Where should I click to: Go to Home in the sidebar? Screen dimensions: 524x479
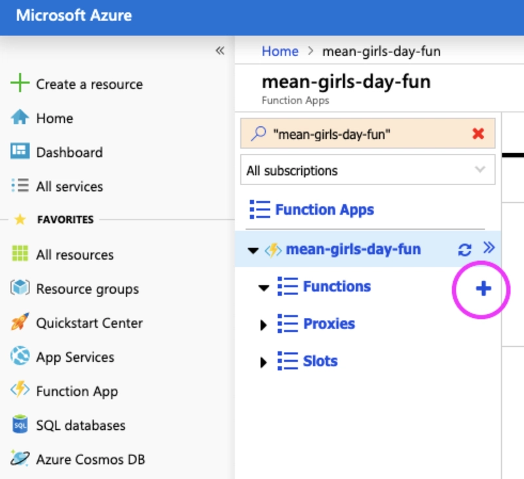54,118
